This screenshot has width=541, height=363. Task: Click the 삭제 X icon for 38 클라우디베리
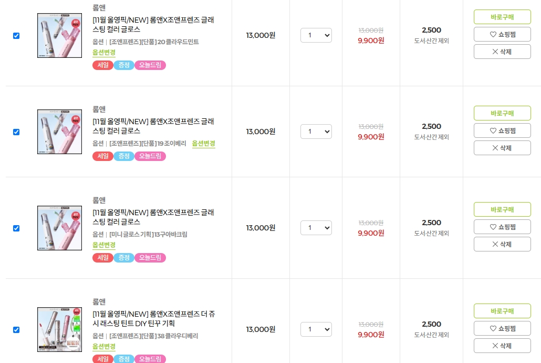coord(495,346)
